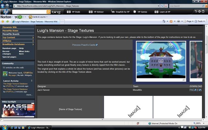Click the What links here link
Viewport: 208px width, 130px height.
click(24, 53)
